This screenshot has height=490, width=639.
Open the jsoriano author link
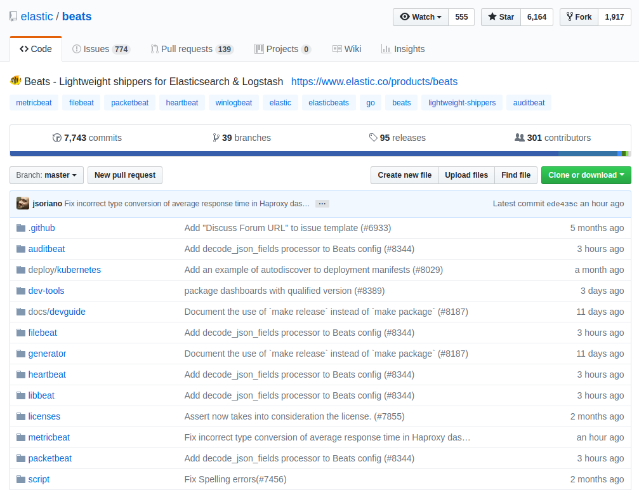click(x=47, y=203)
